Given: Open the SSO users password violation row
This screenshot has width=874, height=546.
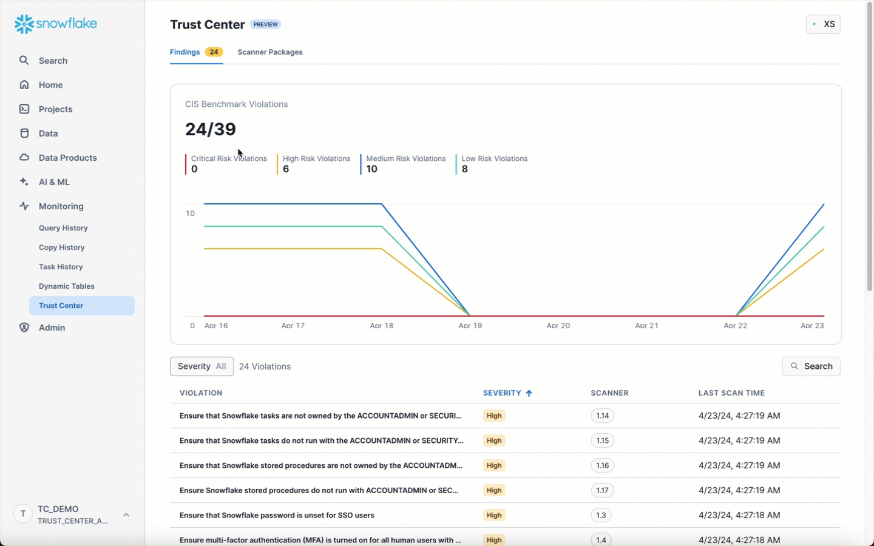Looking at the screenshot, I should (277, 515).
